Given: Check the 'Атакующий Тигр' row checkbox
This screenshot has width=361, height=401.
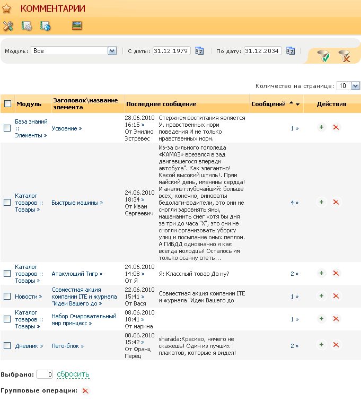Looking at the screenshot, I should coord(7,274).
